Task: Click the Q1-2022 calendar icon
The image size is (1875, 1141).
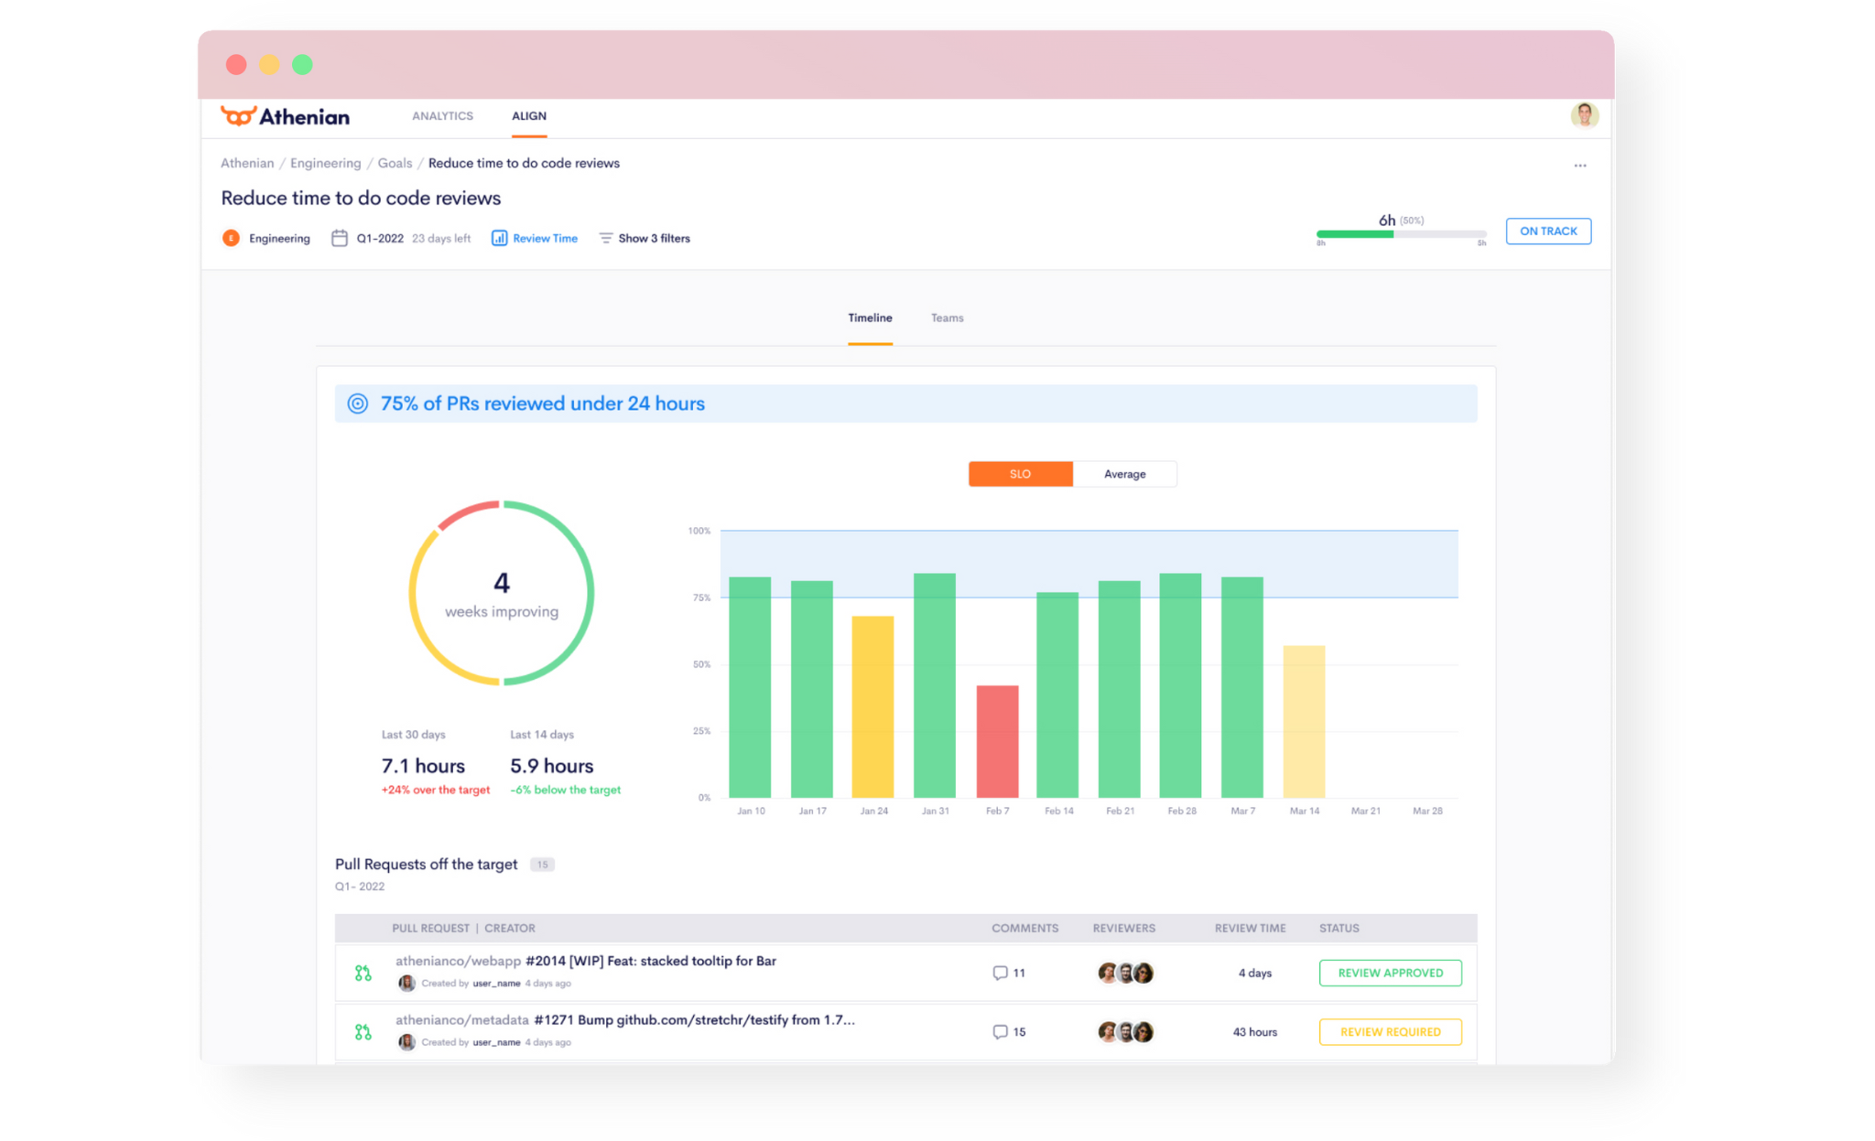Action: click(x=339, y=238)
